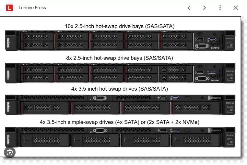Select the 10-bay server chassis picture

tap(120, 40)
